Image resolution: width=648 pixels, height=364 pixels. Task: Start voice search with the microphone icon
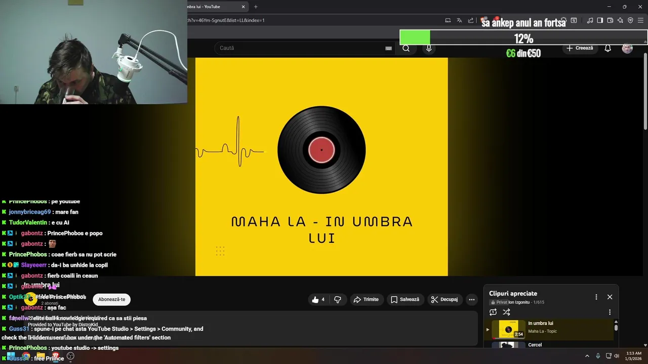[x=429, y=48]
